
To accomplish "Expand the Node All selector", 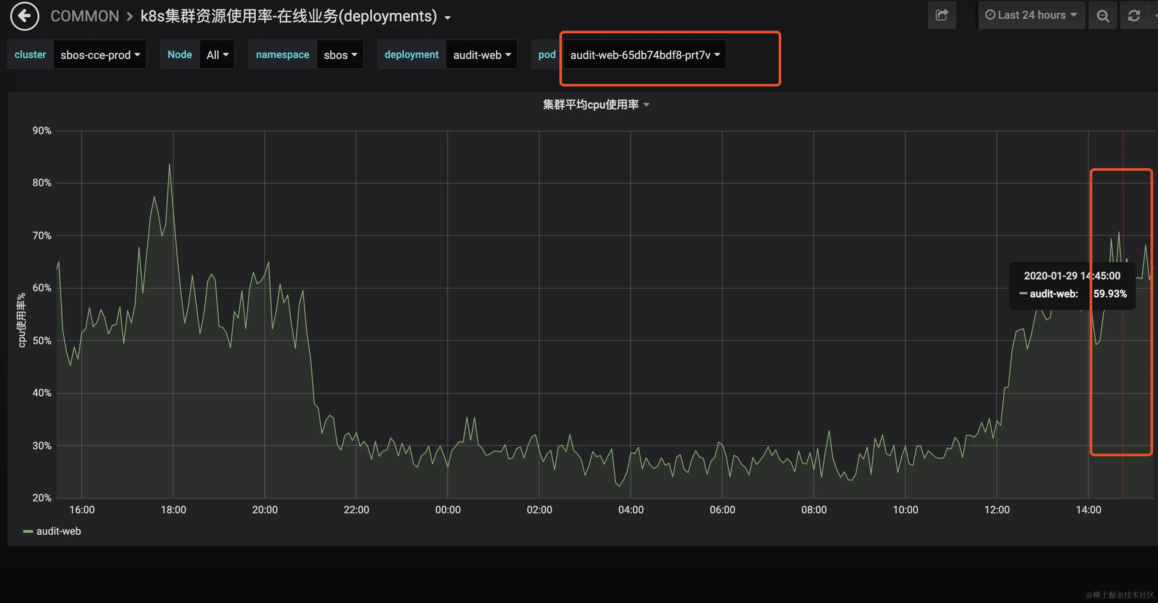I will tap(217, 55).
